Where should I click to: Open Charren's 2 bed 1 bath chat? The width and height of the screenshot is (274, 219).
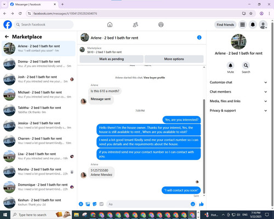tap(38, 141)
